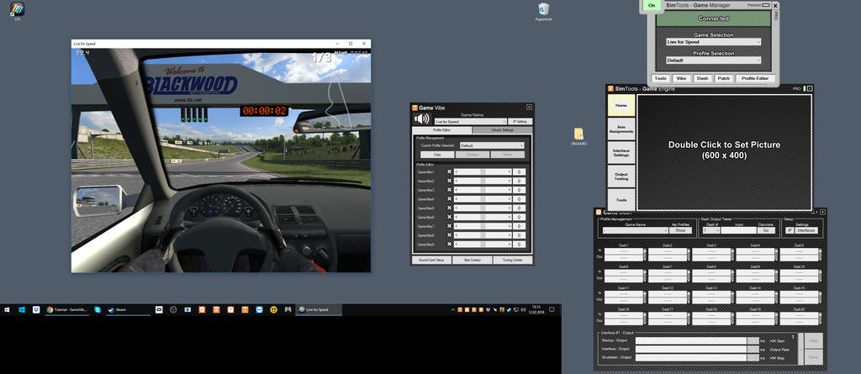Open Axis Assignments in Game Engine

621,129
